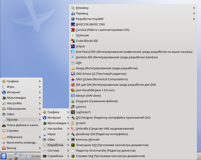Open Офис in the main menu
The image size is (201, 160).
(21, 114)
